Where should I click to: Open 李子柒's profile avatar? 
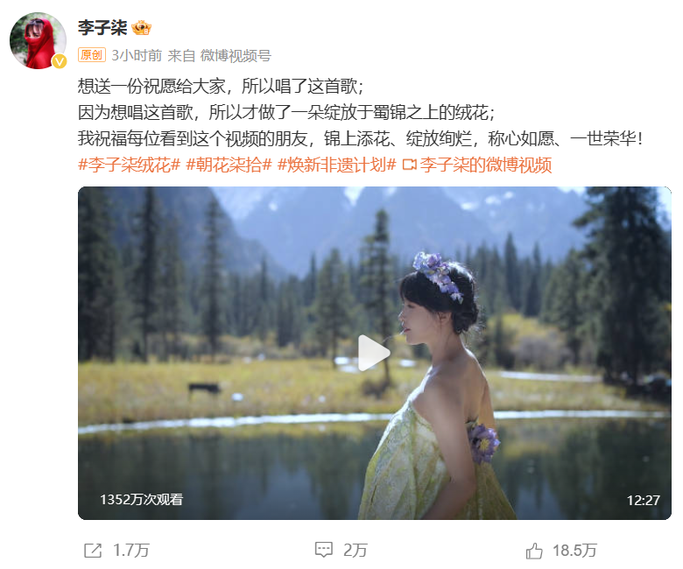(x=38, y=40)
